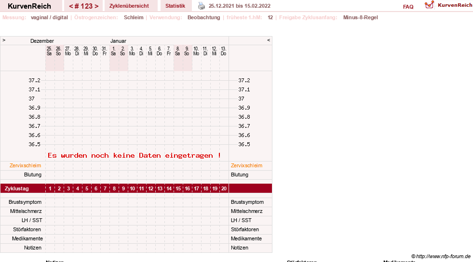Click the left Zervixschleim row label
Viewport: 473px width, 262px height.
point(26,165)
